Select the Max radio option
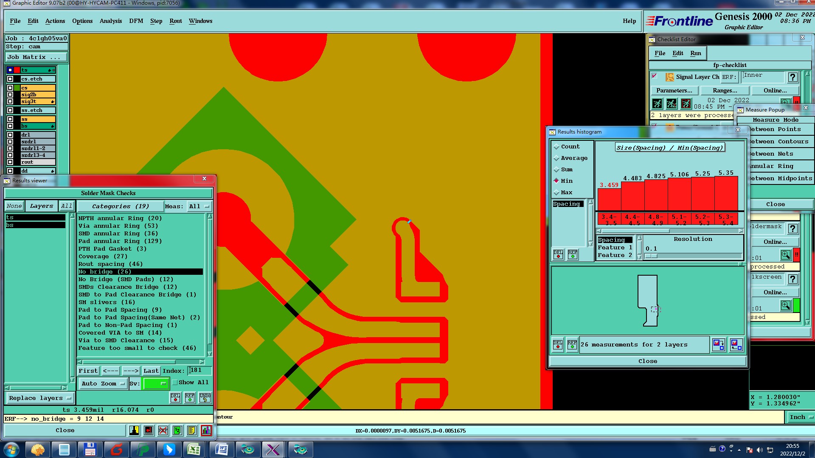This screenshot has width=815, height=458. click(556, 193)
